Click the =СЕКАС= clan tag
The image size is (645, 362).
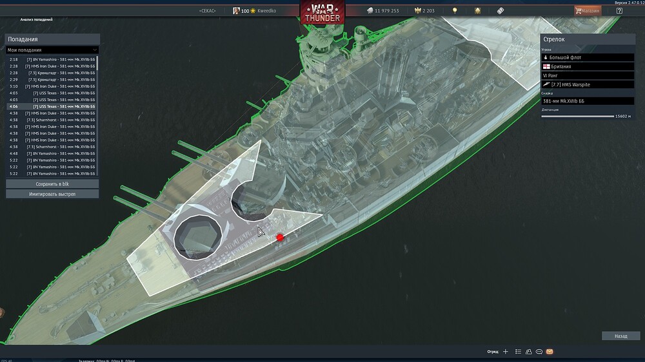pos(207,11)
